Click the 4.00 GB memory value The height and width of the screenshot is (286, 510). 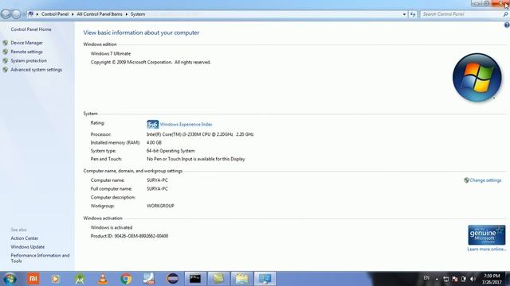pyautogui.click(x=154, y=143)
